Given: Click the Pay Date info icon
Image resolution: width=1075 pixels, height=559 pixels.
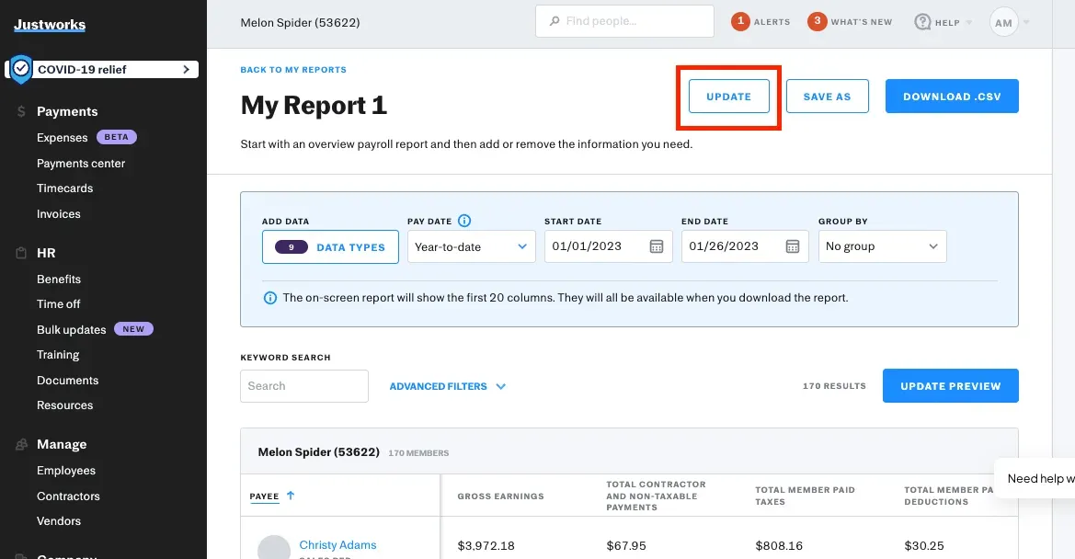Looking at the screenshot, I should (465, 220).
